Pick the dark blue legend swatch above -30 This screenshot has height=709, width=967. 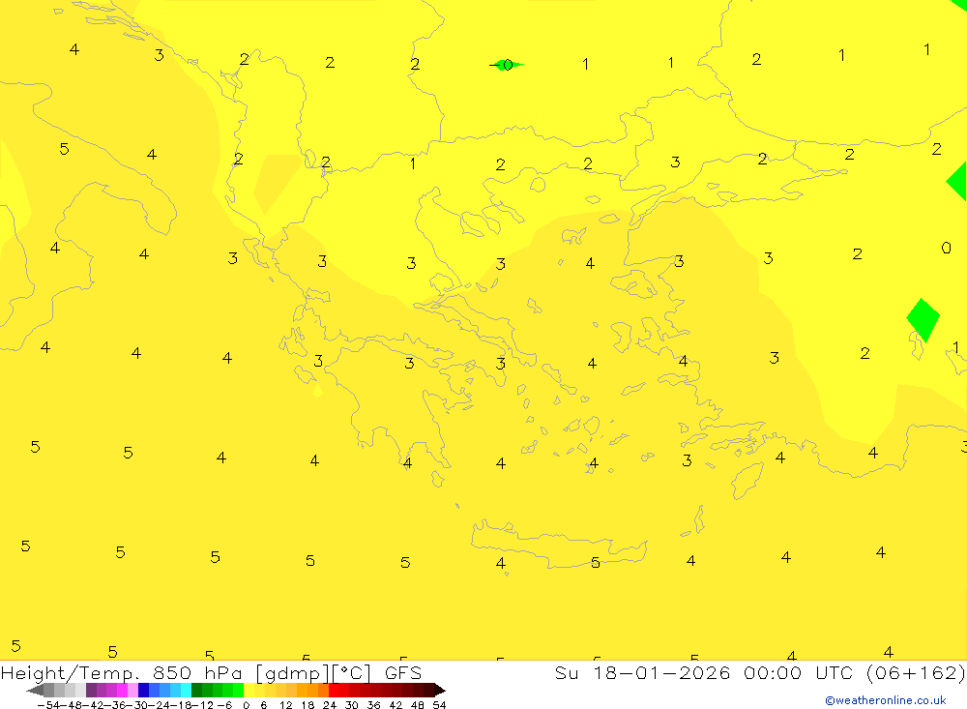tap(144, 690)
